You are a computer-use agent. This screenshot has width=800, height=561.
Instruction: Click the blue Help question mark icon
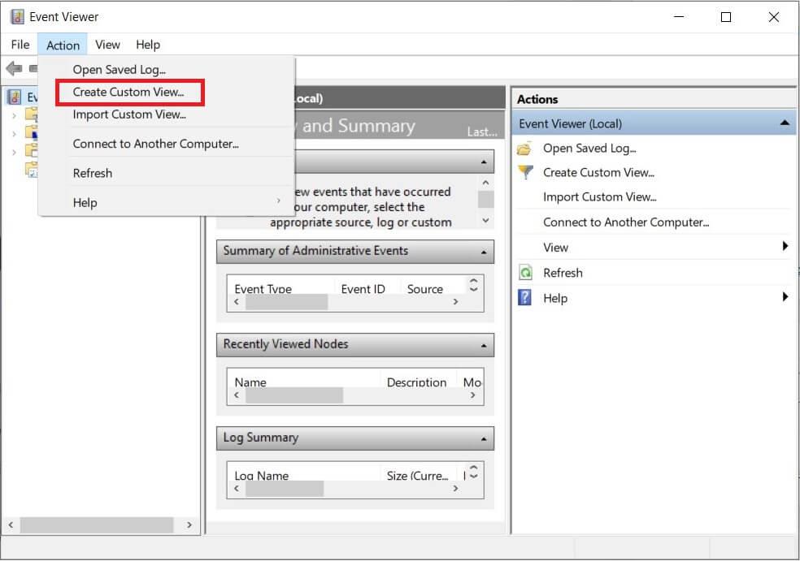pyautogui.click(x=524, y=298)
